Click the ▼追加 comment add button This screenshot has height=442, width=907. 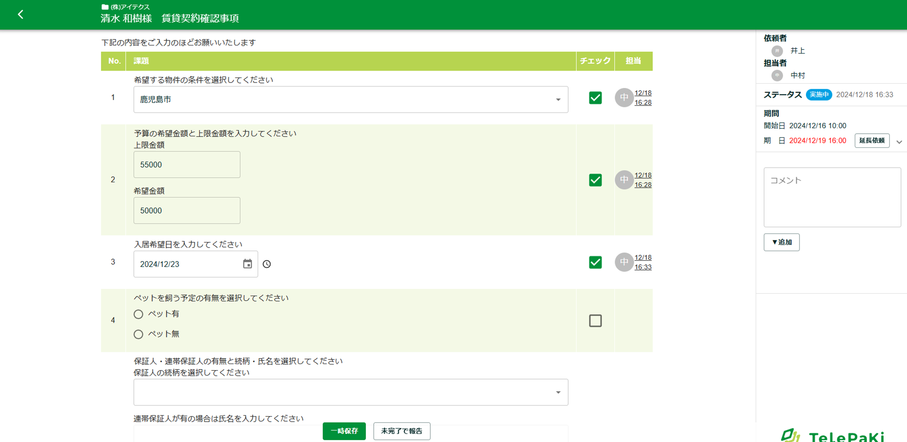coord(781,242)
